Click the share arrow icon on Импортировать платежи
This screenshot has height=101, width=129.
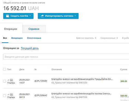click(42, 16)
